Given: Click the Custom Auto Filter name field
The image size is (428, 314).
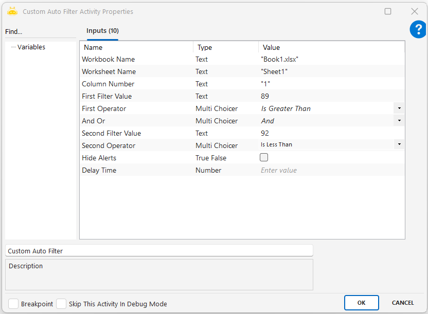Looking at the screenshot, I should pos(159,251).
